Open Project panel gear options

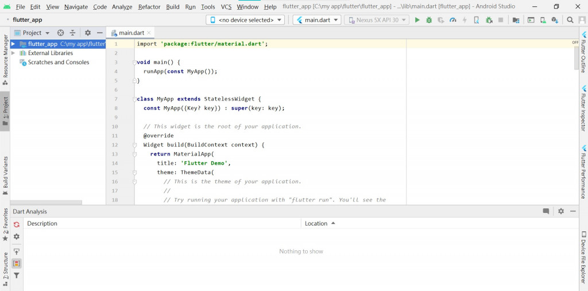click(88, 33)
